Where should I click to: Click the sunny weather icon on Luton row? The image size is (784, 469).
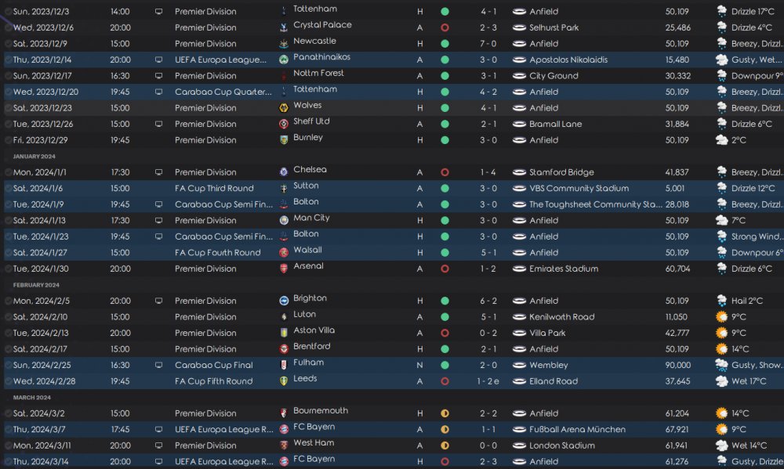(721, 316)
